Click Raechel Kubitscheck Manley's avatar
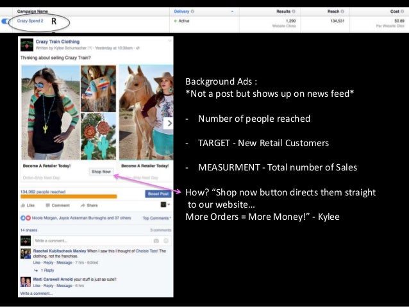This screenshot has width=409, height=307. coord(26,254)
